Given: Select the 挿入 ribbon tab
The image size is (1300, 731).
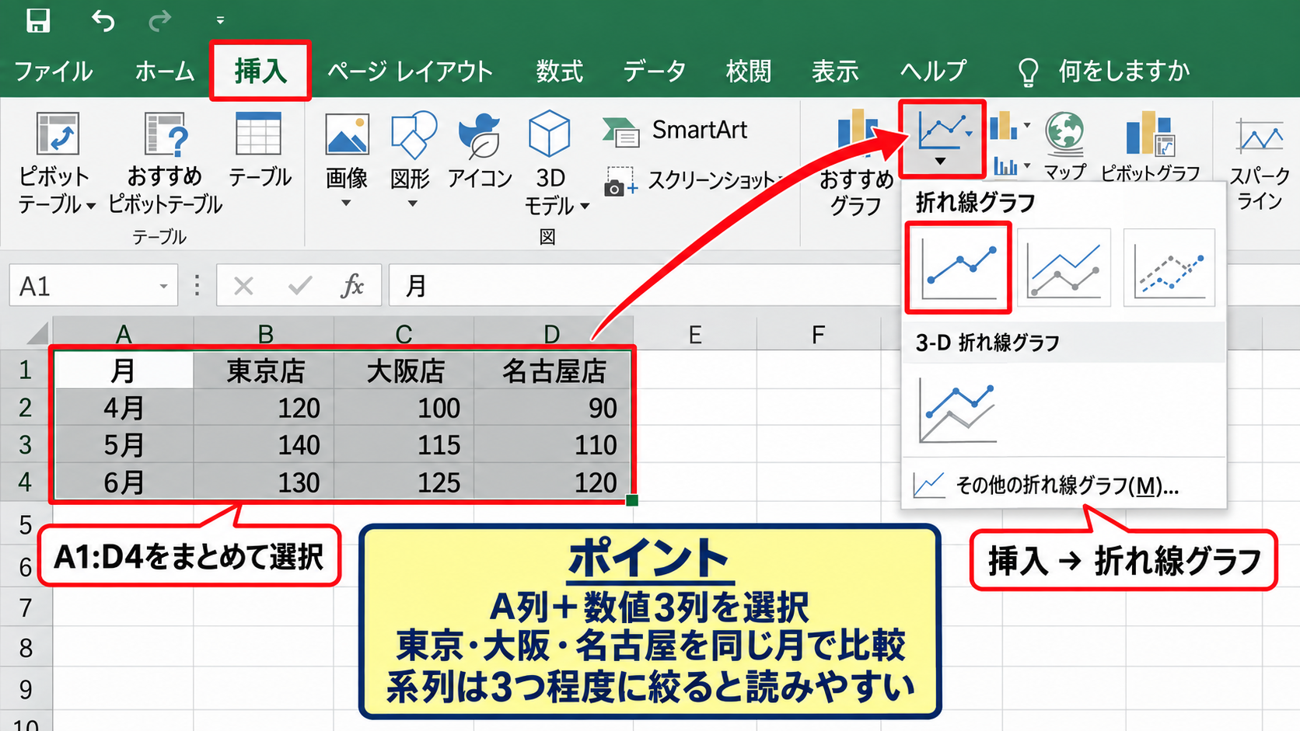Looking at the screenshot, I should 260,71.
